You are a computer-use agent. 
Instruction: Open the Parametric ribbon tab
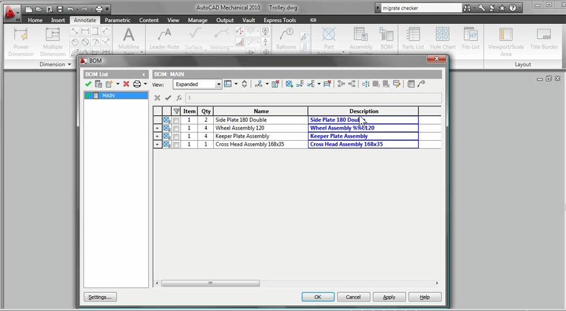(118, 20)
